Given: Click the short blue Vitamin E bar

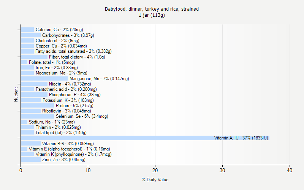Looking at the screenshot, I should click(x=24, y=149).
